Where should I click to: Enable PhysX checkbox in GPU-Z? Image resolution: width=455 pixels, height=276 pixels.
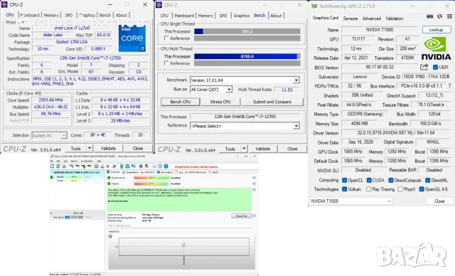pyautogui.click(x=400, y=189)
